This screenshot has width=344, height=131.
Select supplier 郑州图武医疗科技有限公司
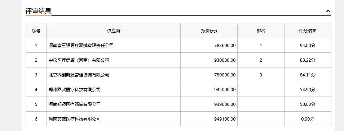click(x=75, y=89)
